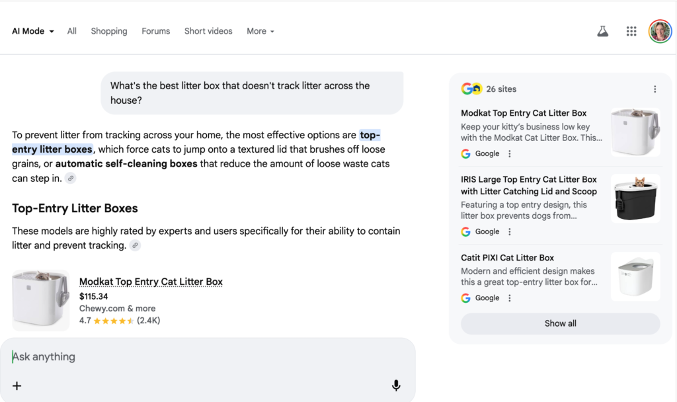Click the Show all button
This screenshot has height=402, width=677.
click(x=560, y=323)
